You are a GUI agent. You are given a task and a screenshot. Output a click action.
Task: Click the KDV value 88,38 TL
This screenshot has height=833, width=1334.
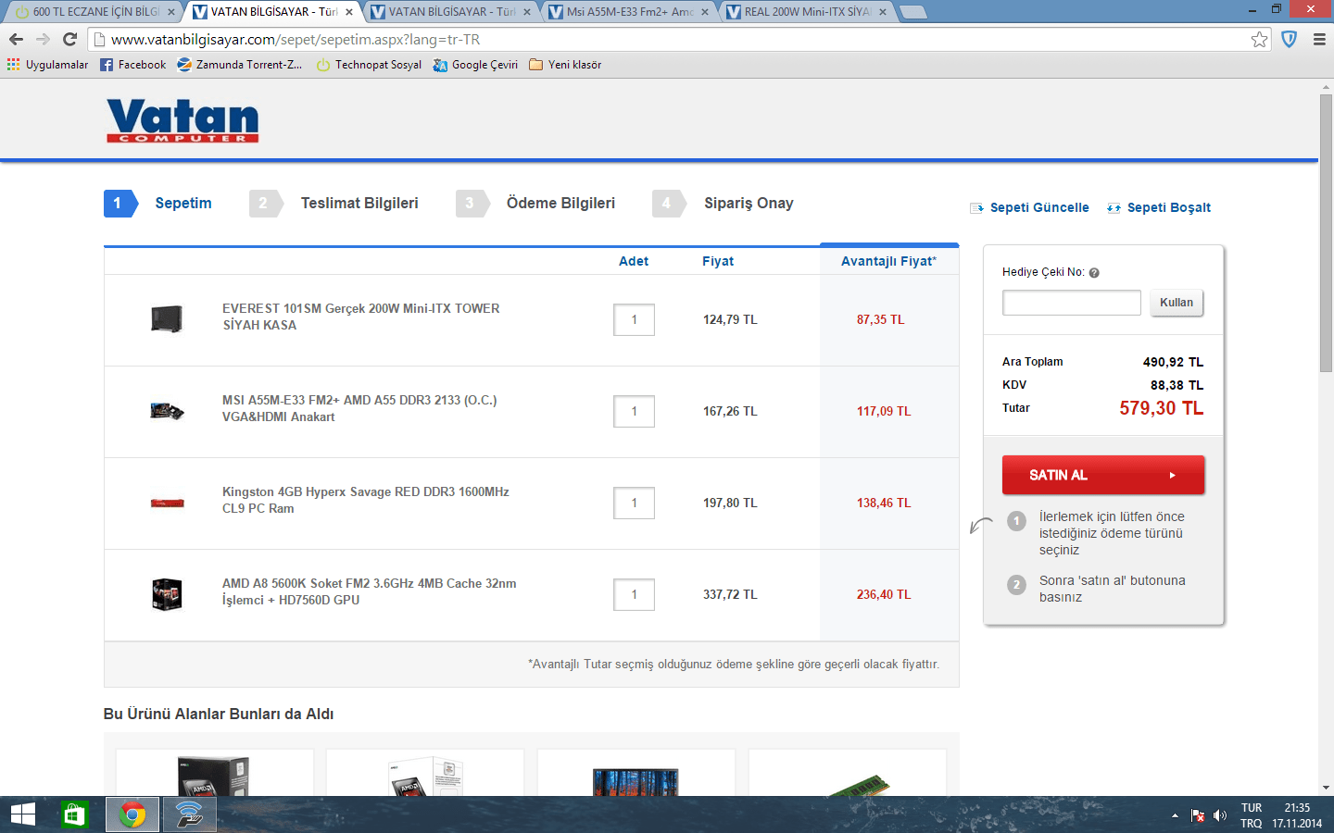tap(1177, 385)
